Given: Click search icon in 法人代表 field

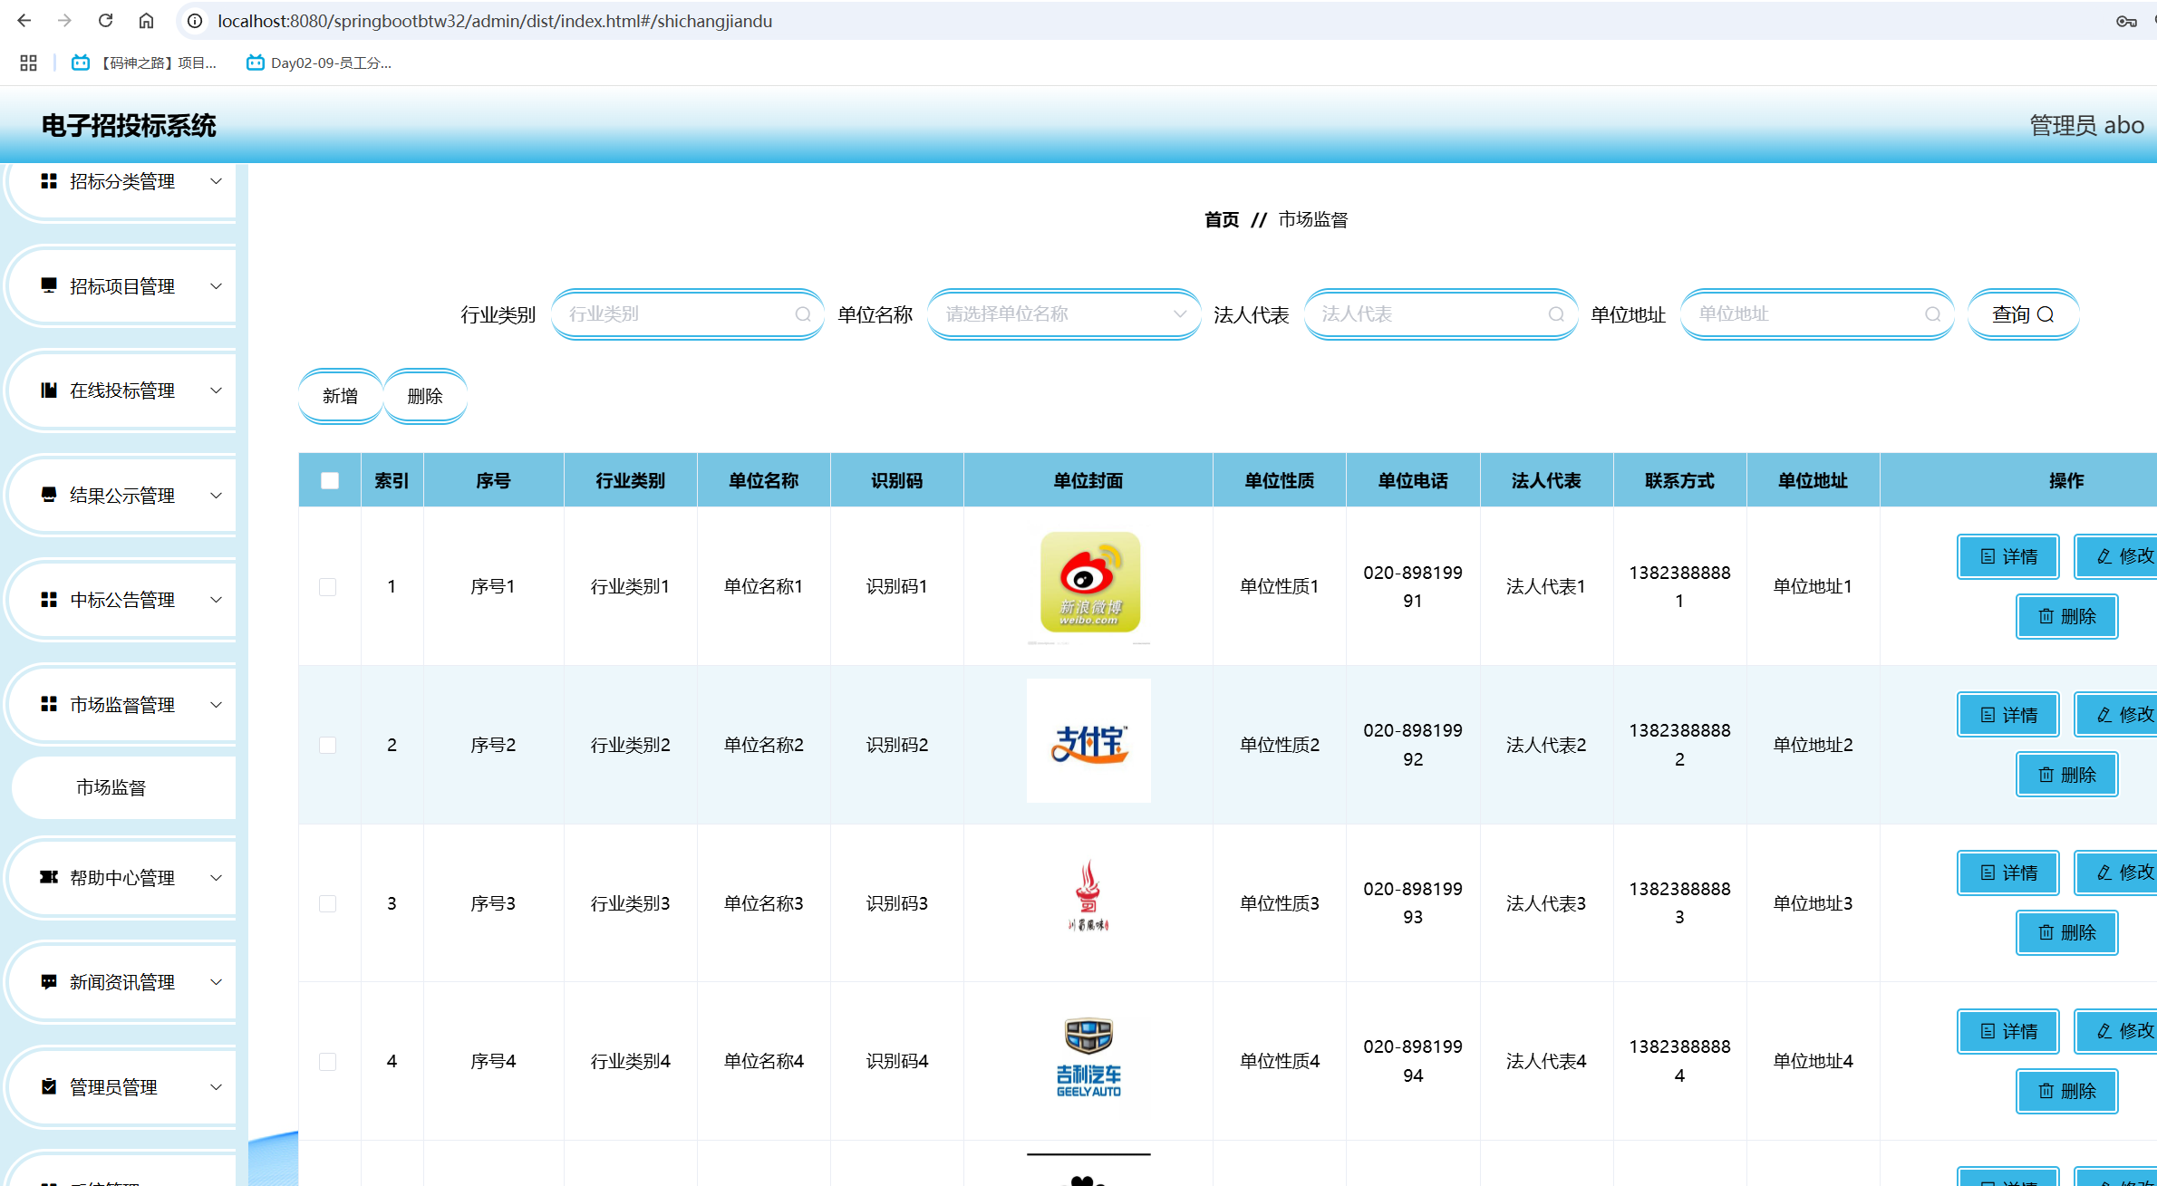Looking at the screenshot, I should [x=1556, y=314].
